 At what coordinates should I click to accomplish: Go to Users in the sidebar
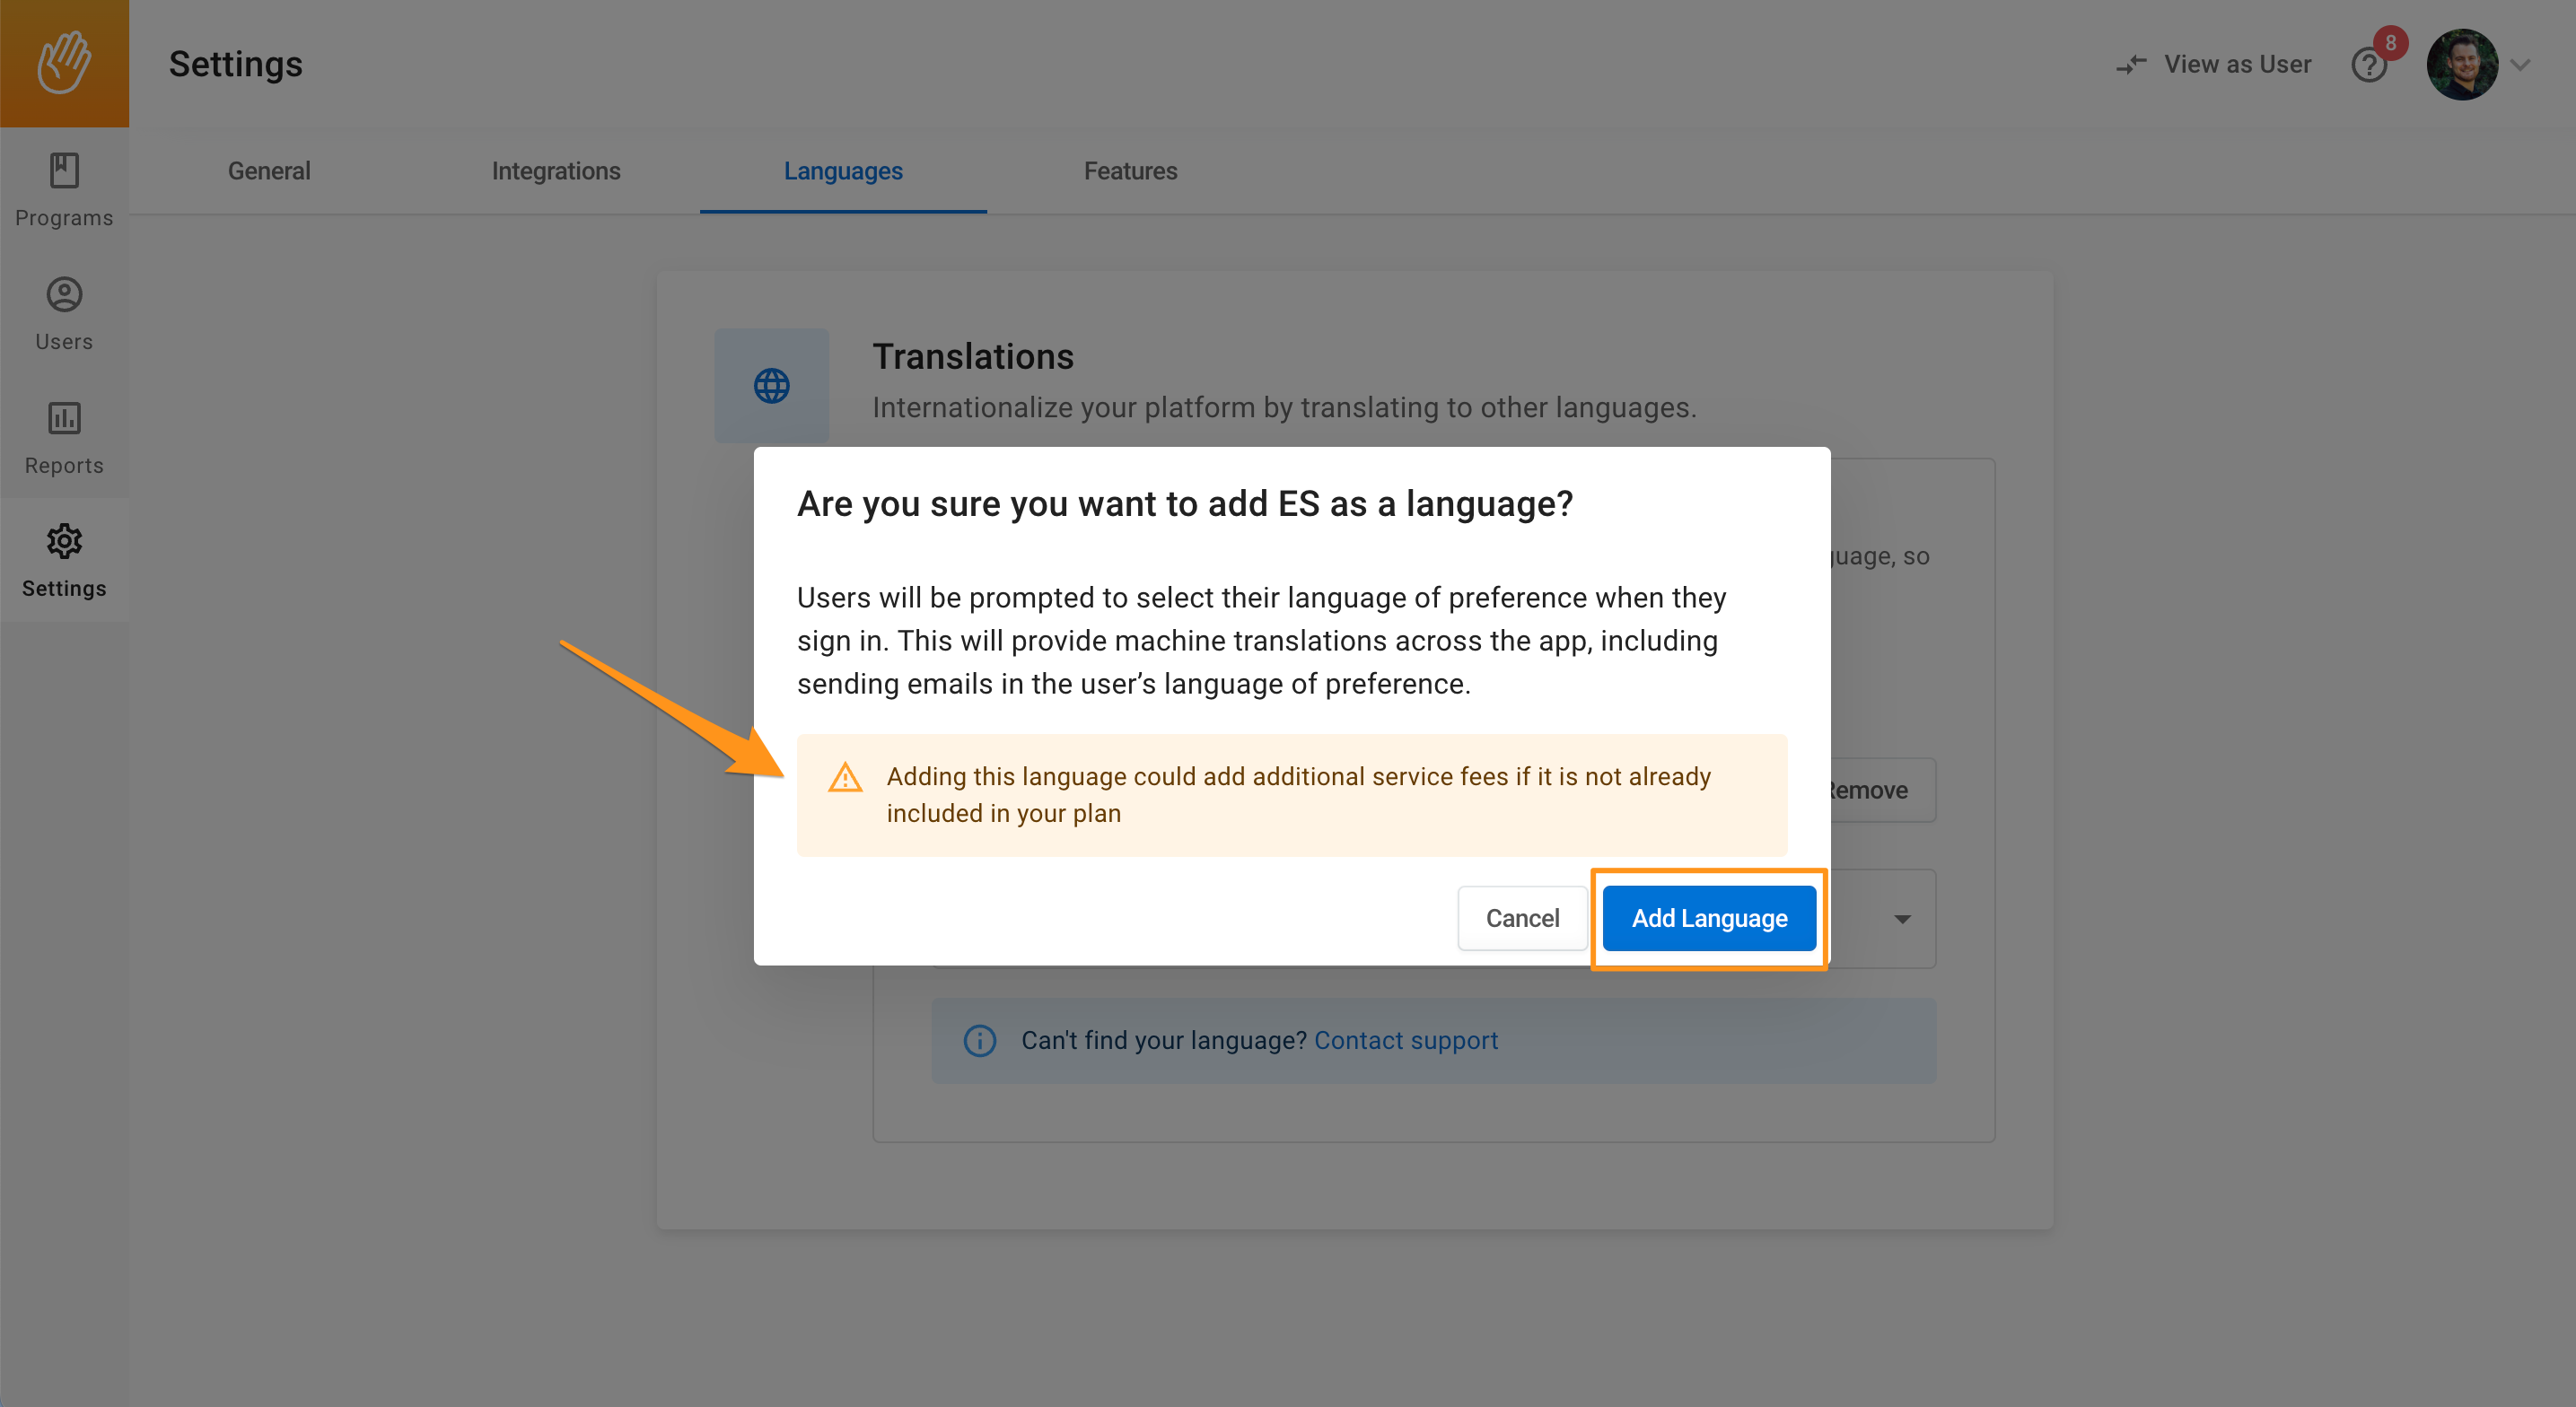tap(64, 314)
